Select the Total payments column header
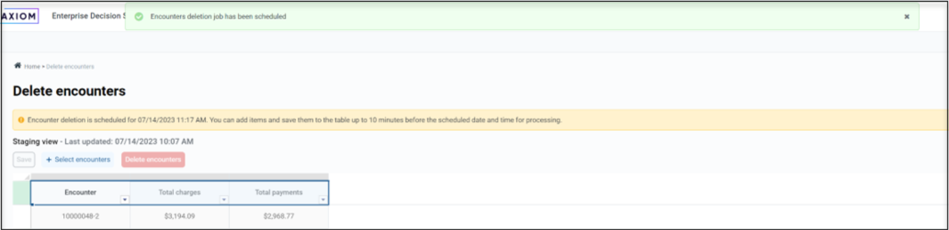The width and height of the screenshot is (949, 230). [x=279, y=193]
